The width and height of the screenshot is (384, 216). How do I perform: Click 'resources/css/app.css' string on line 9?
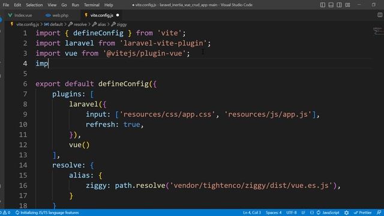167,115
